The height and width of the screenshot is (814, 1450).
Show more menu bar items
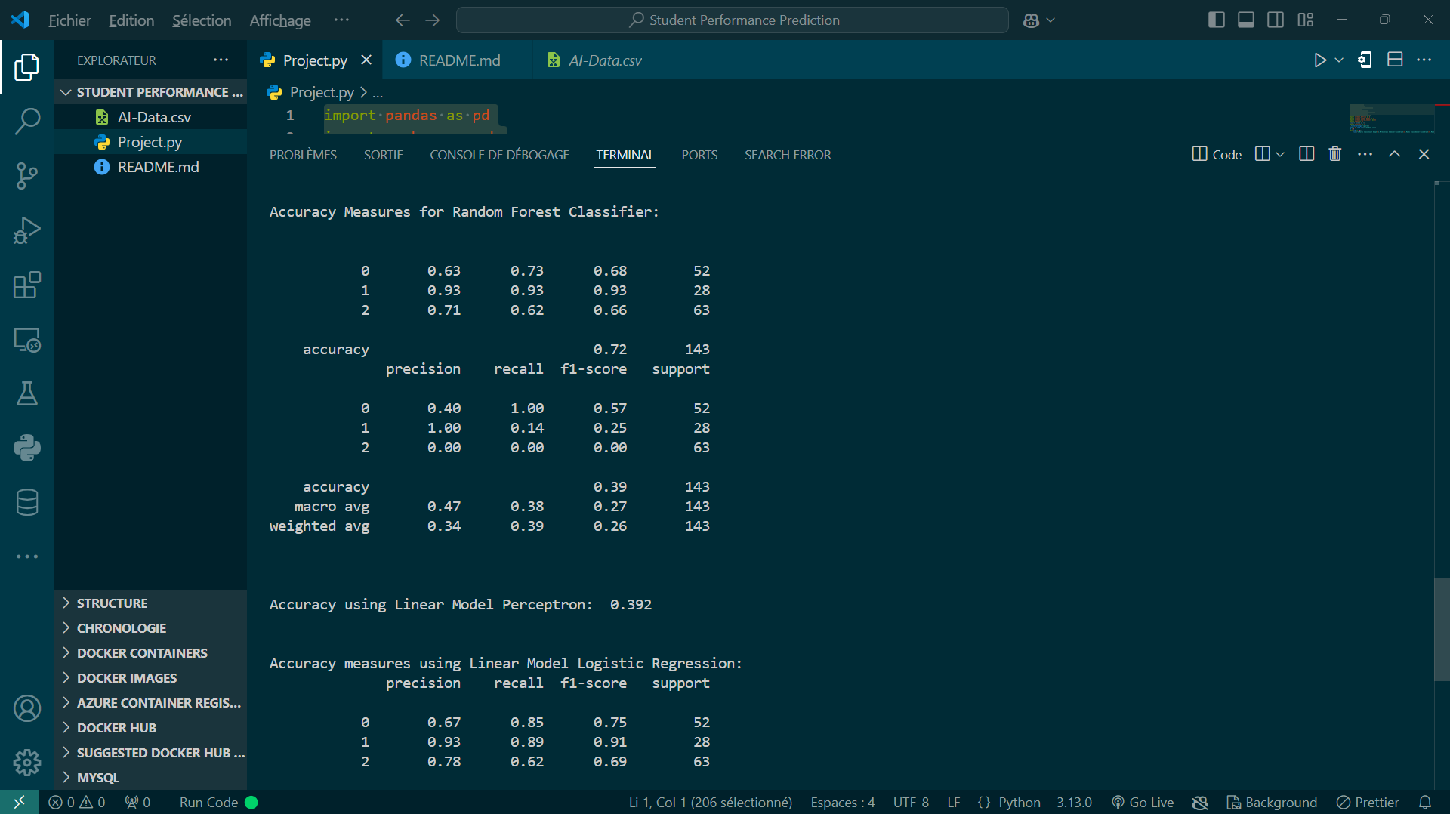click(x=341, y=20)
